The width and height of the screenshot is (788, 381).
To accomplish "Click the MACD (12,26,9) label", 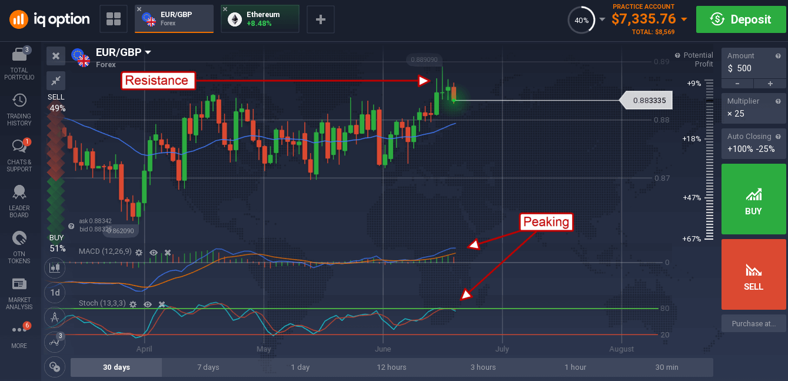I will pyautogui.click(x=105, y=252).
